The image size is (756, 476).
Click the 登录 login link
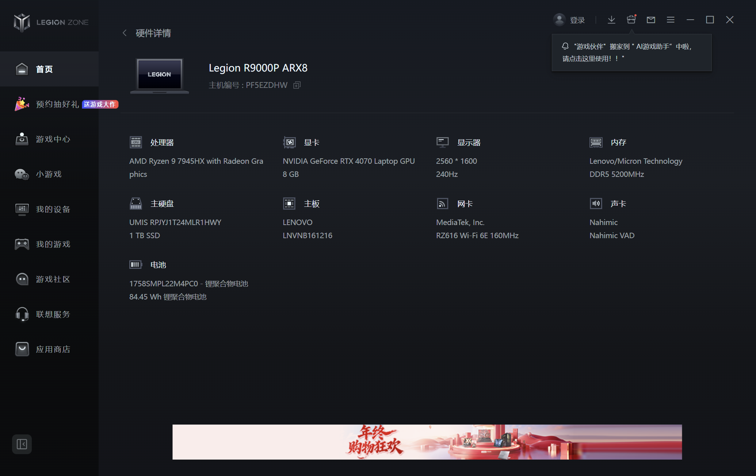tap(577, 20)
